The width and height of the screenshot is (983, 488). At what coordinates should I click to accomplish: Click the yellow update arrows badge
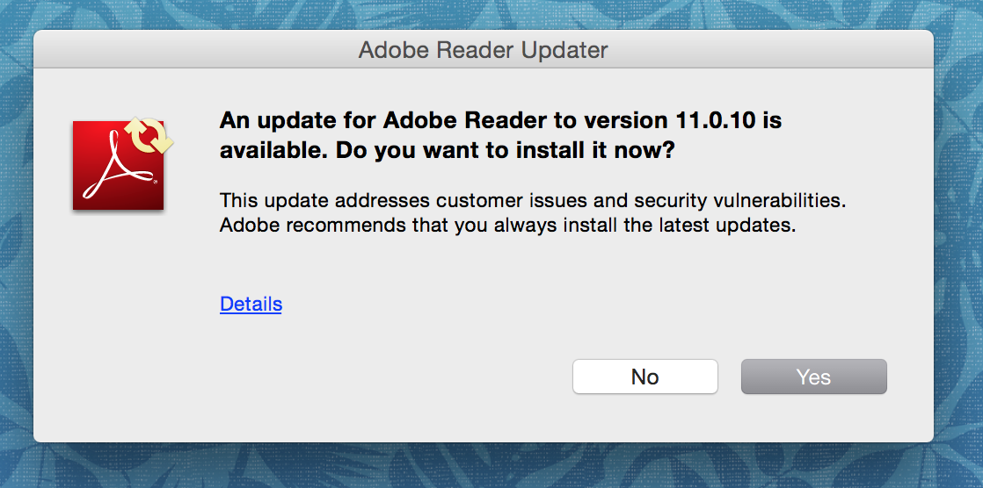pyautogui.click(x=149, y=135)
